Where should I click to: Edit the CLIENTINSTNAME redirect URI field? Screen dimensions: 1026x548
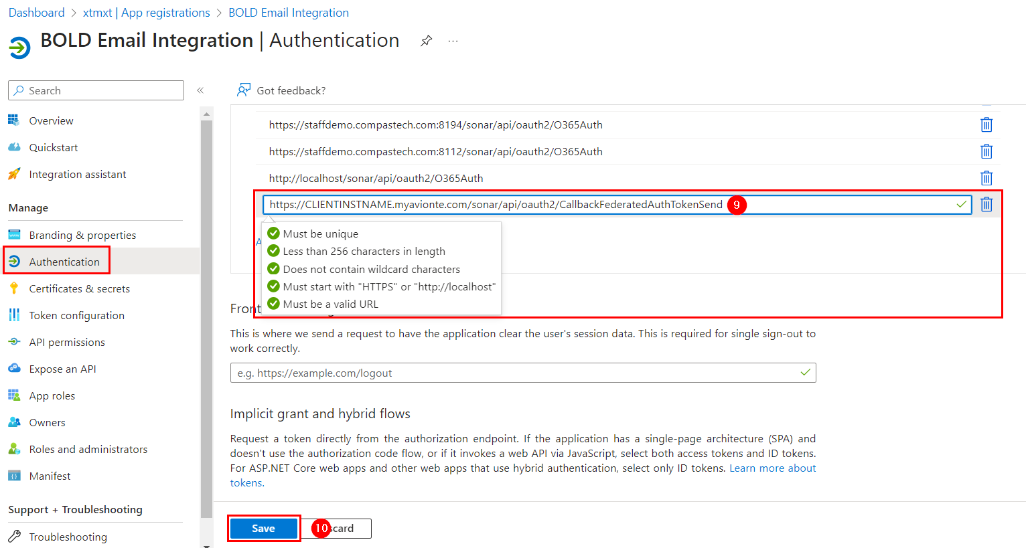pos(617,204)
